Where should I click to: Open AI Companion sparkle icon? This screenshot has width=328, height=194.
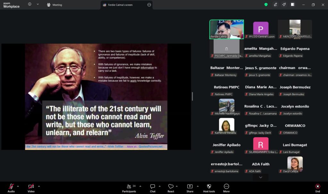(284, 4)
